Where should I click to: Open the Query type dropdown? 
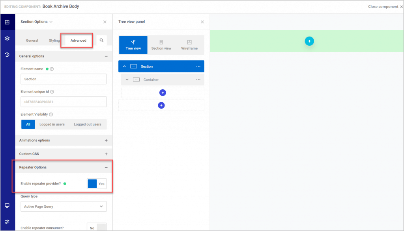click(63, 206)
